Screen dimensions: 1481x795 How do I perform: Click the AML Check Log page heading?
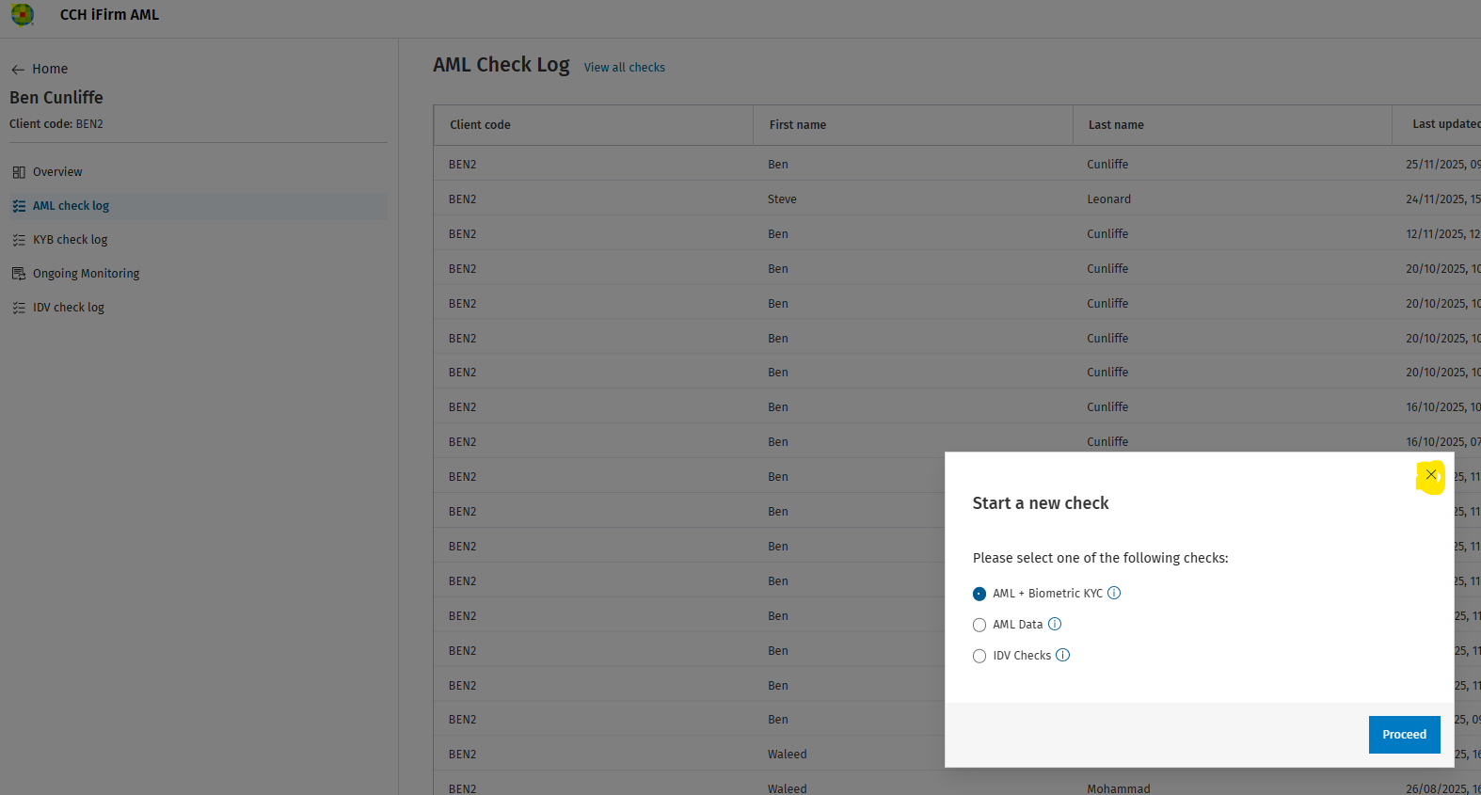tap(501, 65)
